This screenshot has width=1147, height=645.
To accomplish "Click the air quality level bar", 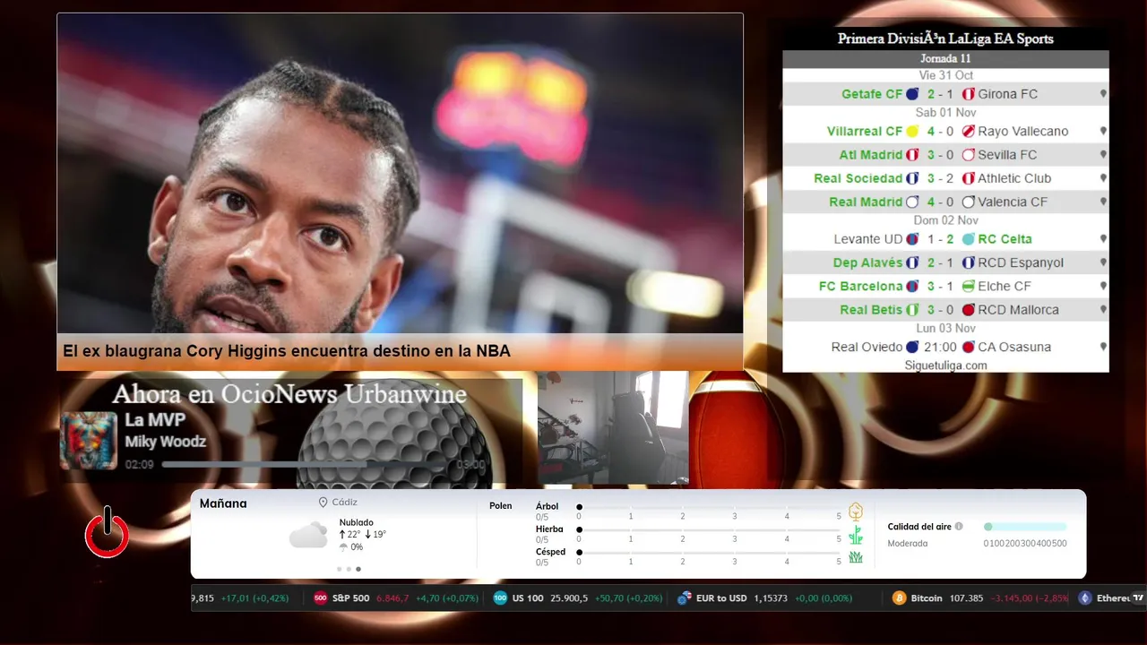I will click(x=1025, y=527).
